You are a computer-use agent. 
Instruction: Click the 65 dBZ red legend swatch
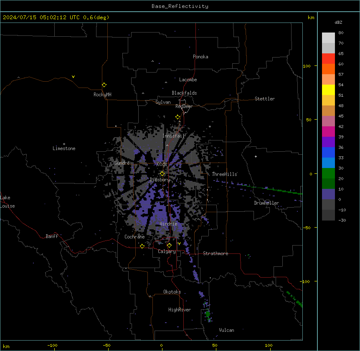(x=328, y=59)
